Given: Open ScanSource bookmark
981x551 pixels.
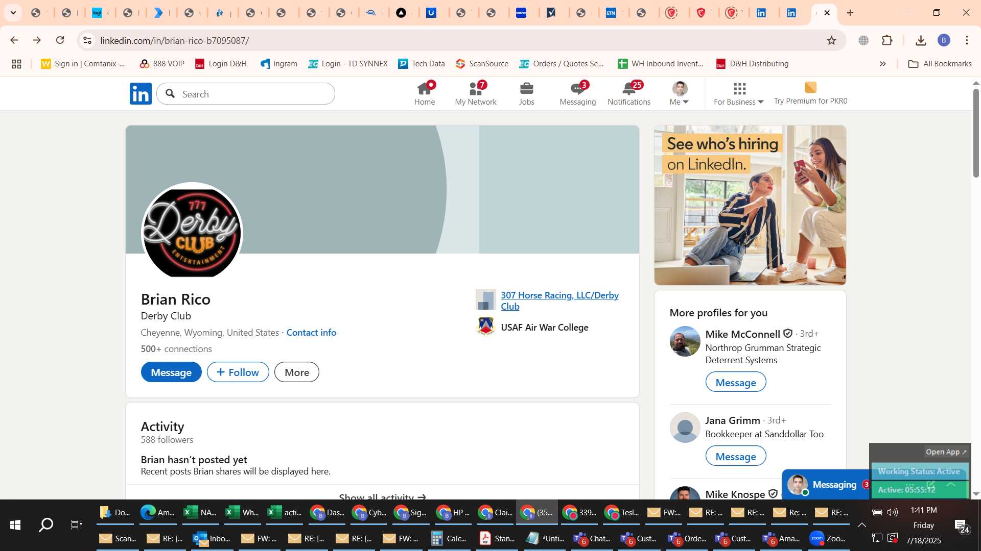Looking at the screenshot, I should (482, 64).
